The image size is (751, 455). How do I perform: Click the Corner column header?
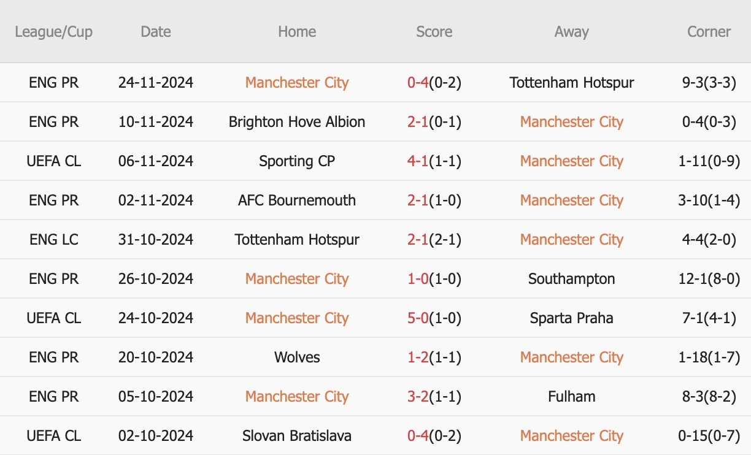(x=709, y=32)
